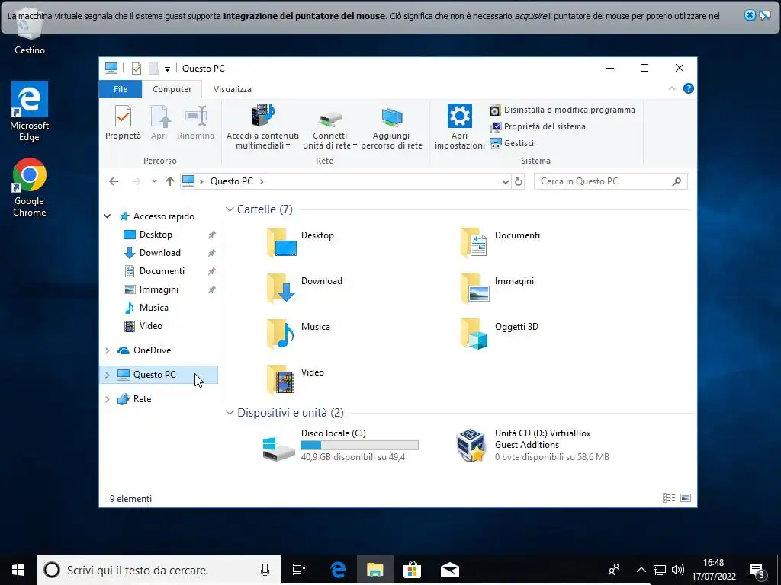The image size is (781, 585).
Task: Click the taskbar search box
Action: [x=159, y=570]
